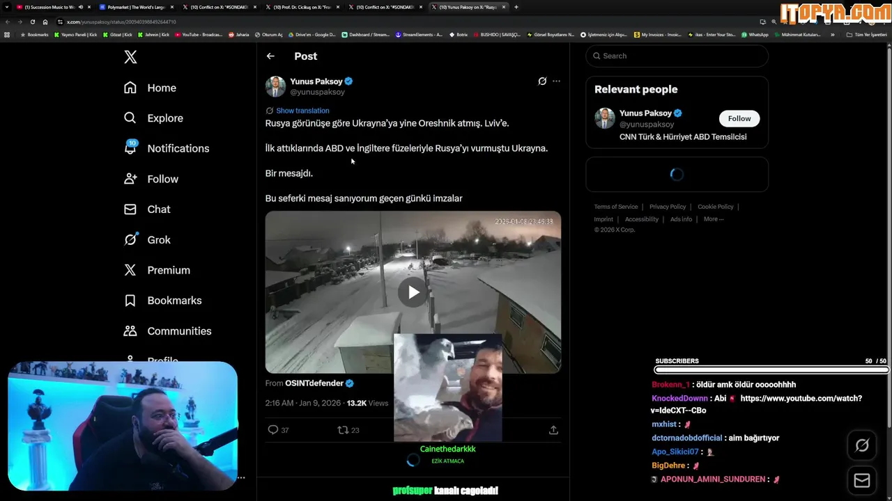The width and height of the screenshot is (892, 501).
Task: Open WhatsApp bookmark
Action: click(x=755, y=35)
